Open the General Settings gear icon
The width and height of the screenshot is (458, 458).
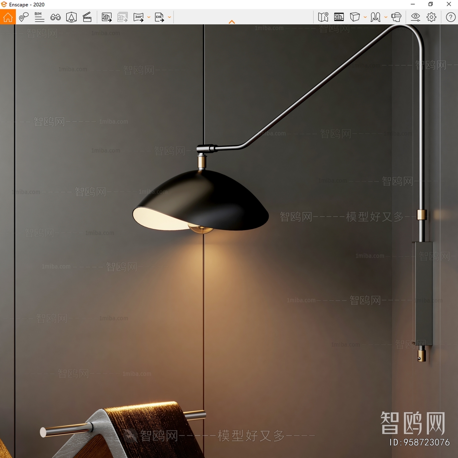[431, 17]
